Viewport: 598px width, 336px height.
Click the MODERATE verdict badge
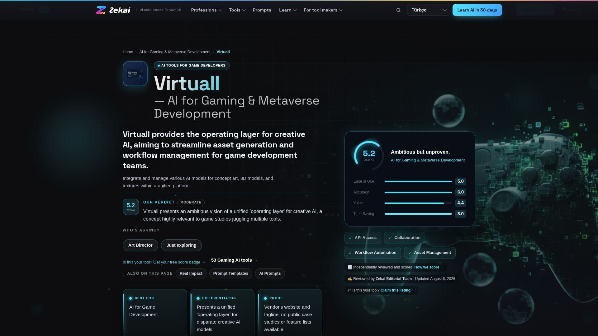(191, 203)
